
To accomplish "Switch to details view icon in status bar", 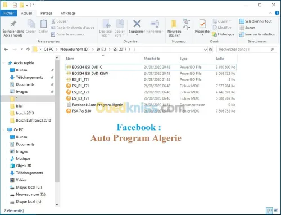I will tap(269, 210).
